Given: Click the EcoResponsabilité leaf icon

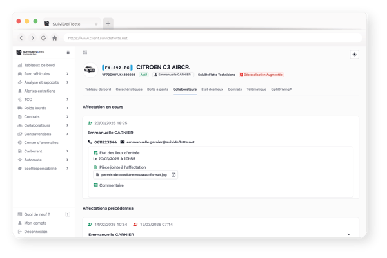Looking at the screenshot, I should click(20, 169).
